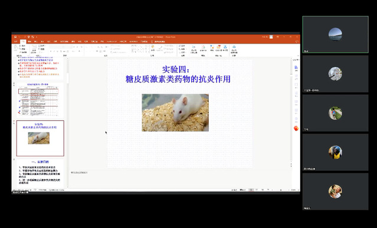Select the 一、实验目的 slide thumbnail
Viewport: 377px width, 228px height.
tap(40, 172)
